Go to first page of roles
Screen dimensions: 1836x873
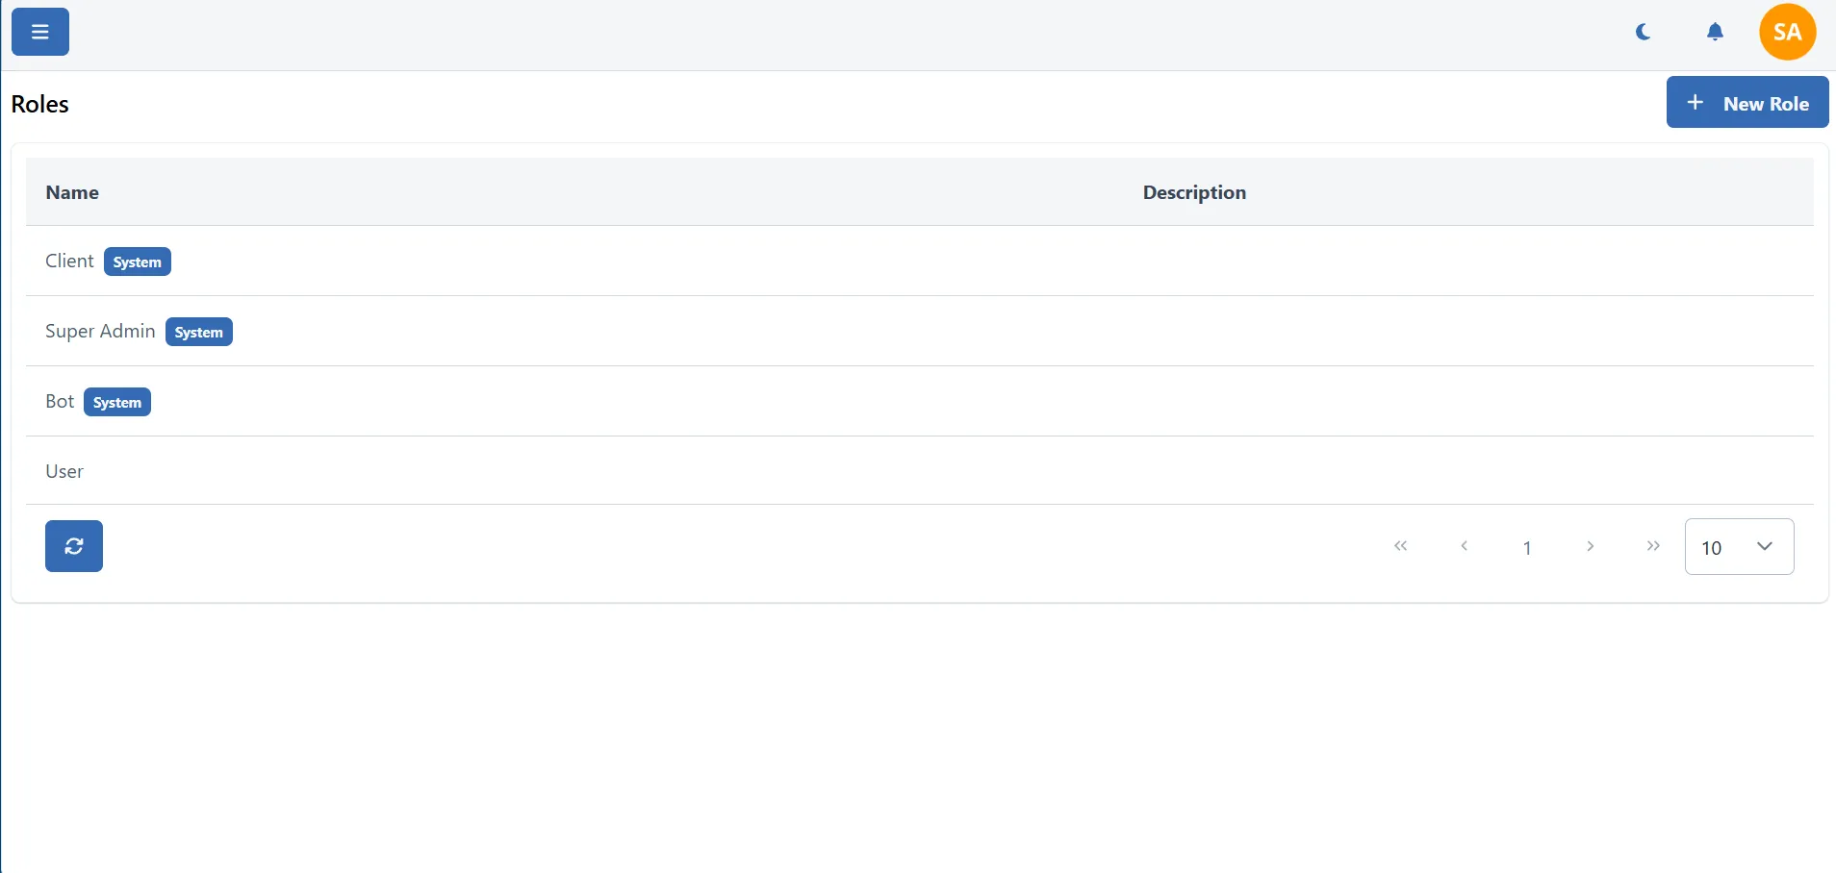point(1401,546)
